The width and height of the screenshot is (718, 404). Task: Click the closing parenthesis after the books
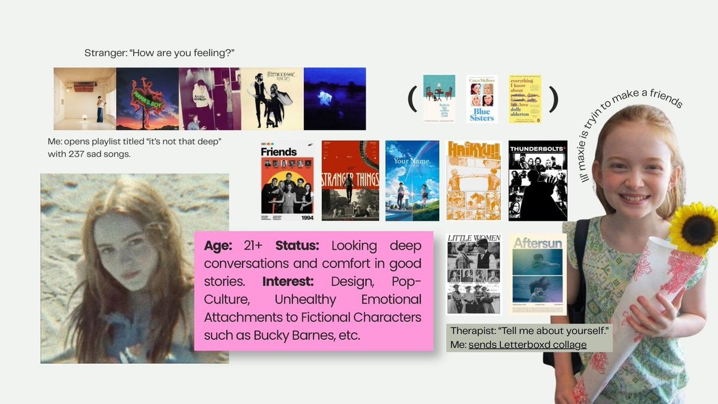553,99
